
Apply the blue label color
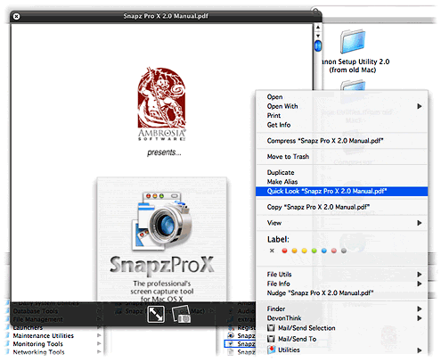point(324,251)
